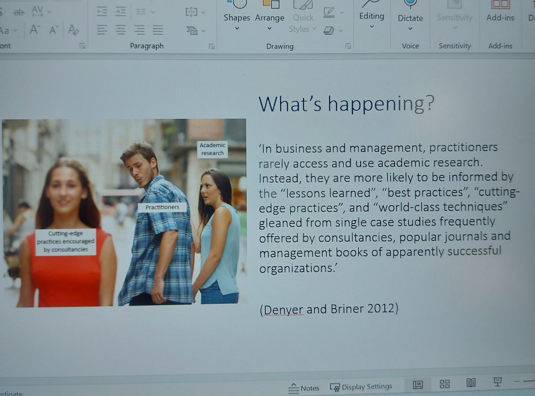
Task: Open Display Settings in the status bar
Action: click(361, 387)
